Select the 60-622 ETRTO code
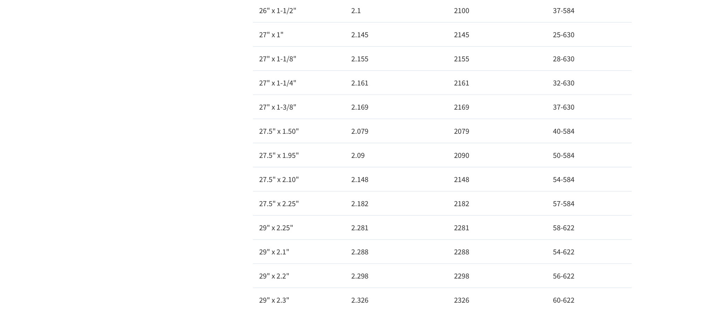The image size is (701, 316). [x=563, y=301]
